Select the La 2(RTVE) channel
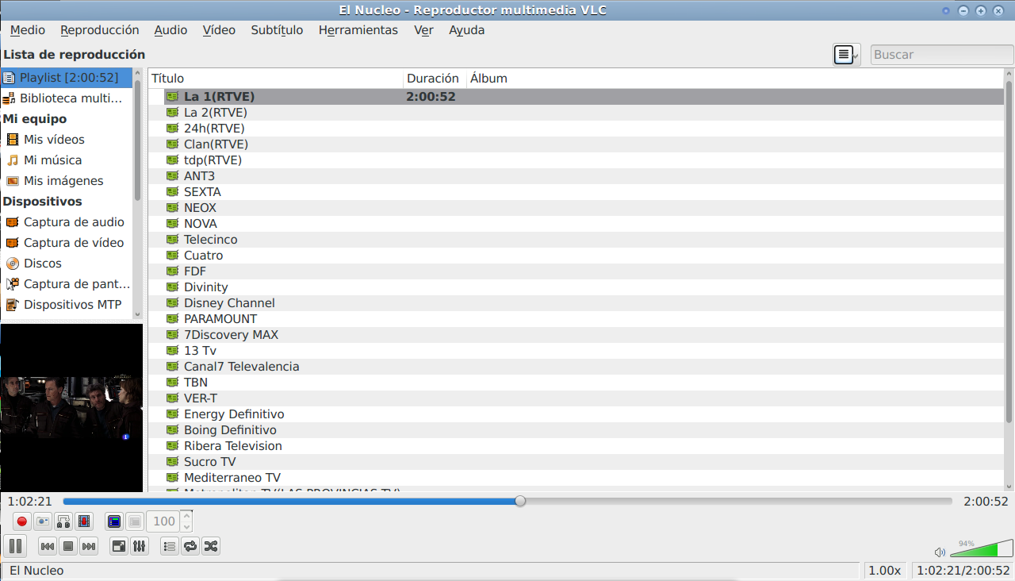 click(584, 113)
